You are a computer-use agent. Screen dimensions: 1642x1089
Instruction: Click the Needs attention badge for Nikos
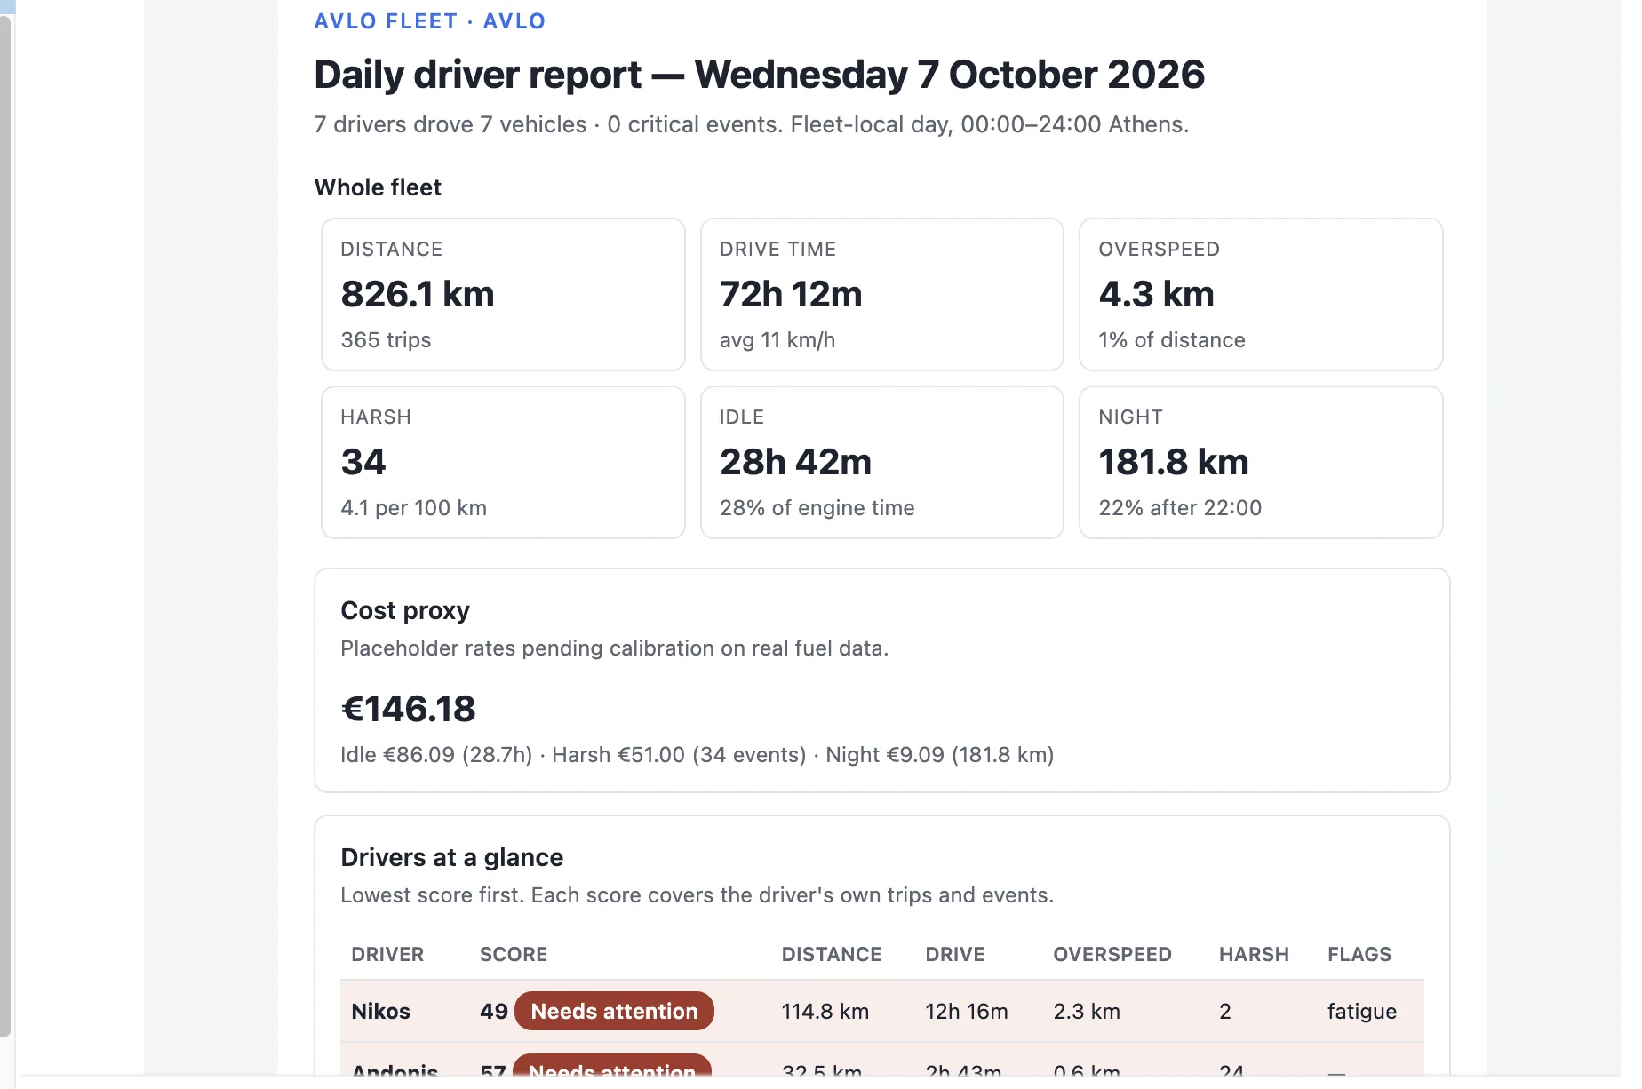(x=614, y=1012)
